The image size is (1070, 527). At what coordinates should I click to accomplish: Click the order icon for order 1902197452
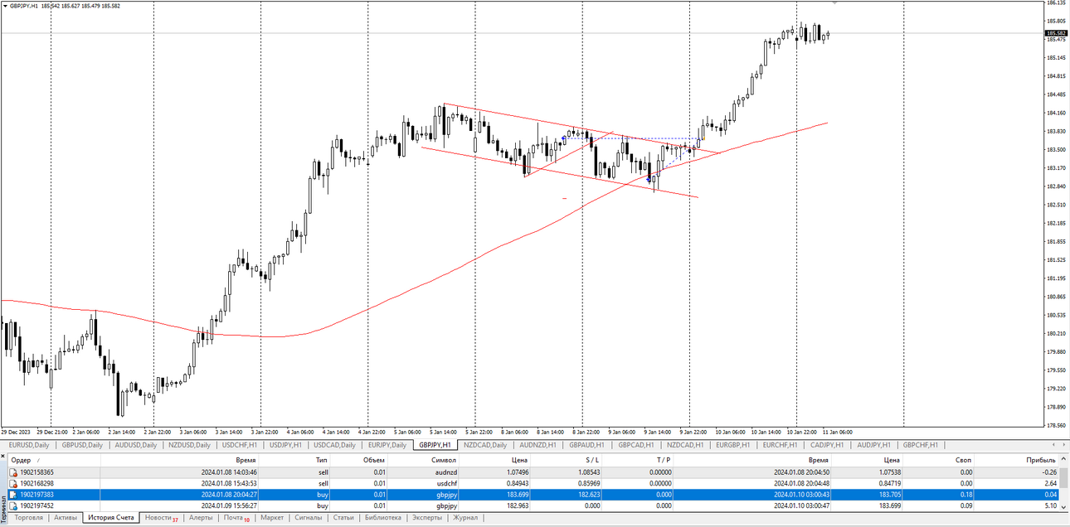13,505
